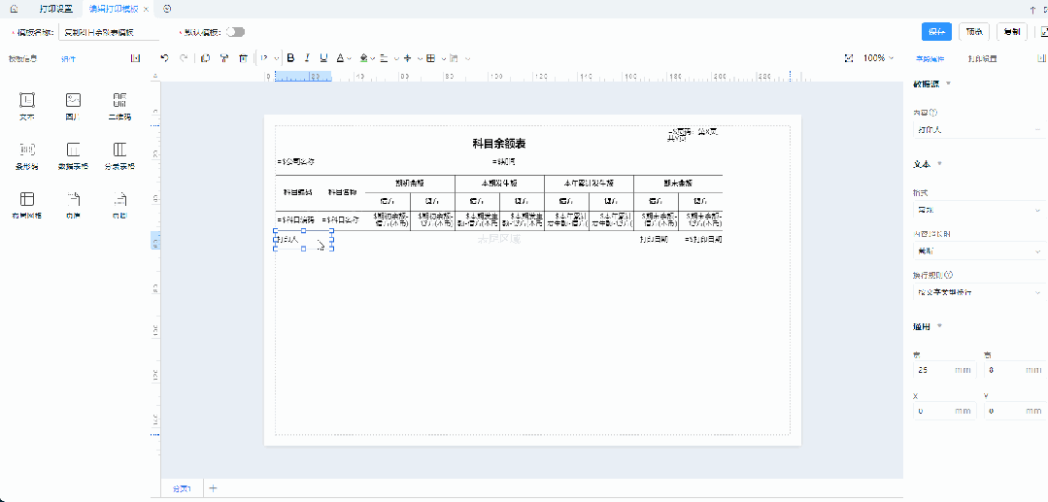Toggle underline formatting

coord(323,58)
